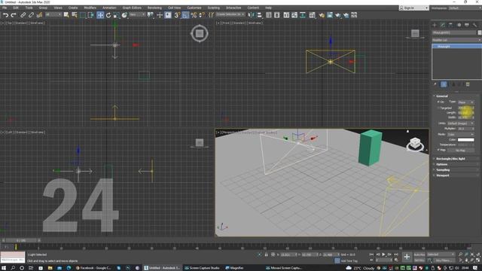Image resolution: width=482 pixels, height=271 pixels.
Task: Toggle the 3D Snaps icon
Action: pos(177,15)
